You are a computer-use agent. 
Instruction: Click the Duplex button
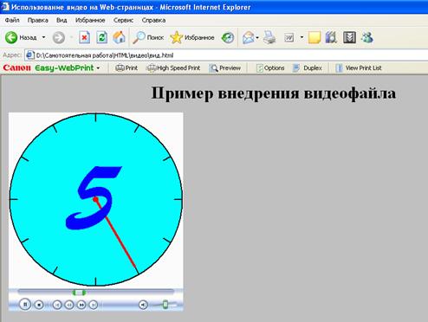tap(308, 68)
